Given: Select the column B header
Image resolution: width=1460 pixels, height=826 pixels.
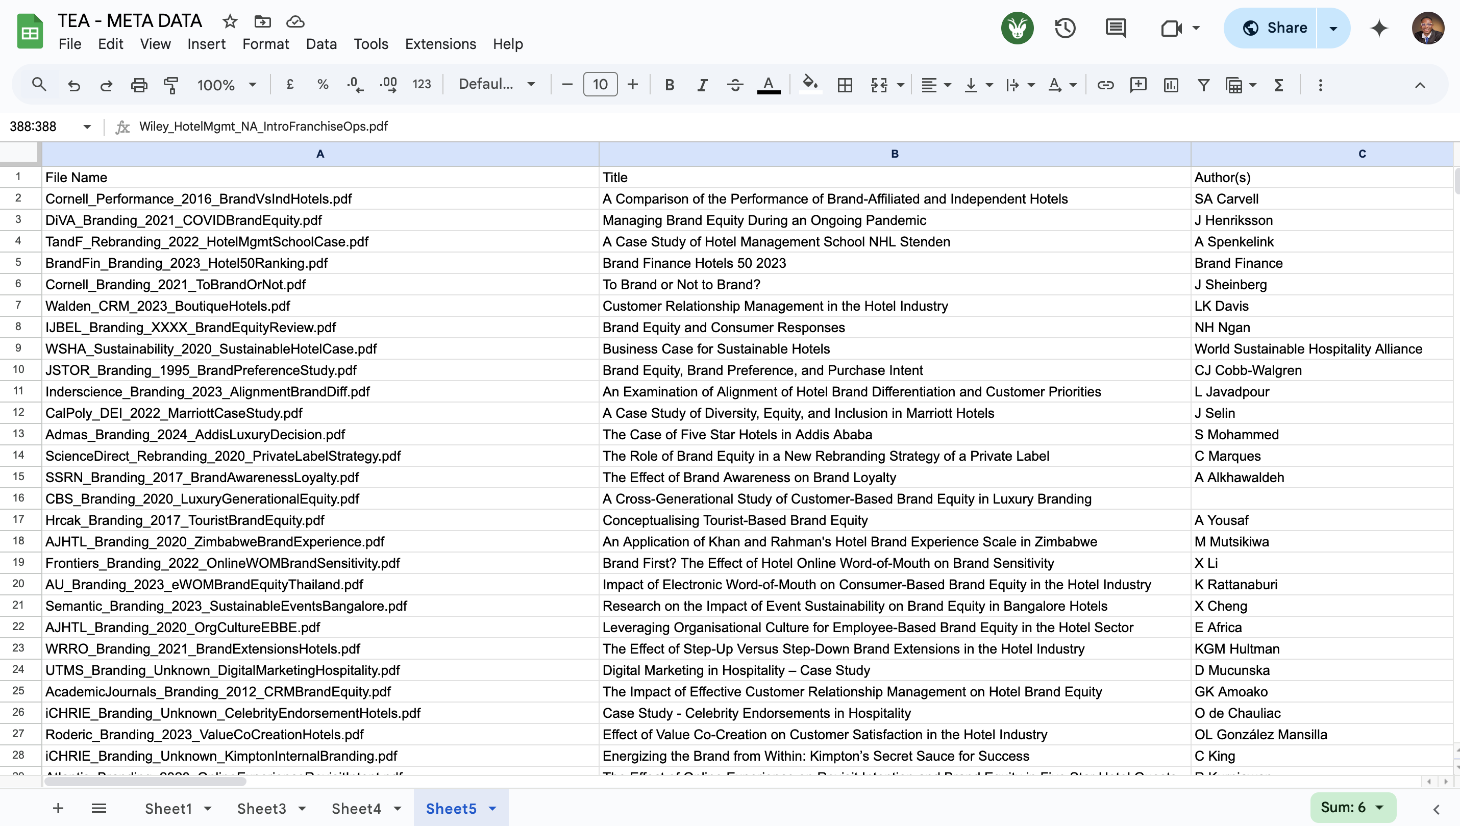Looking at the screenshot, I should 895,154.
